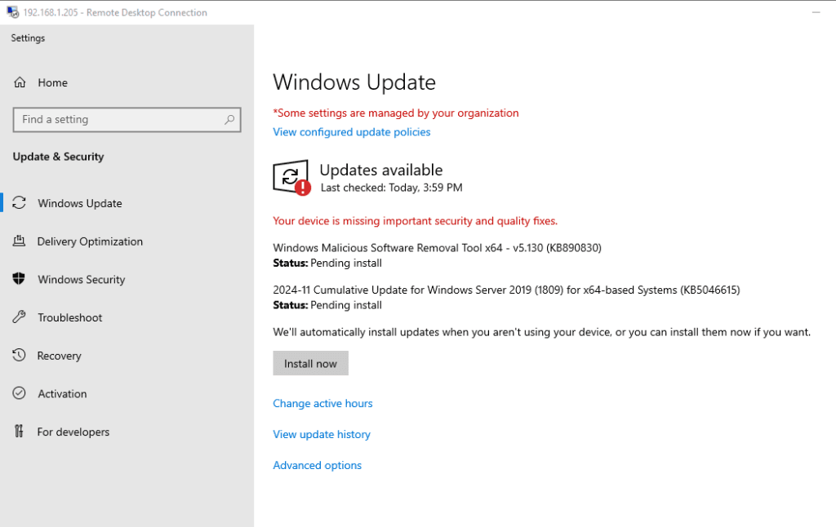The image size is (836, 527).
Task: Click the automatically install updates message
Action: tap(542, 332)
